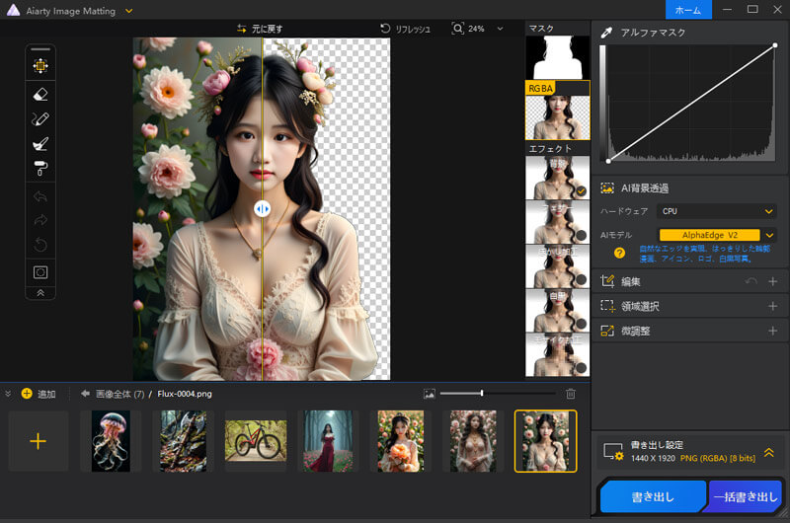790x523 pixels.
Task: Select the Eraser tool
Action: [x=40, y=94]
